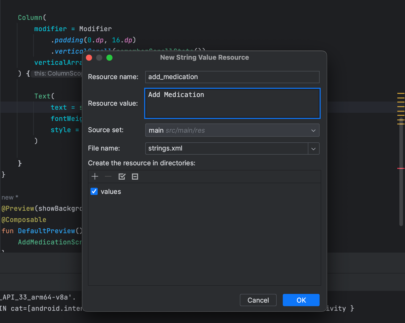Click the values directory label
This screenshot has width=405, height=323.
[111, 192]
